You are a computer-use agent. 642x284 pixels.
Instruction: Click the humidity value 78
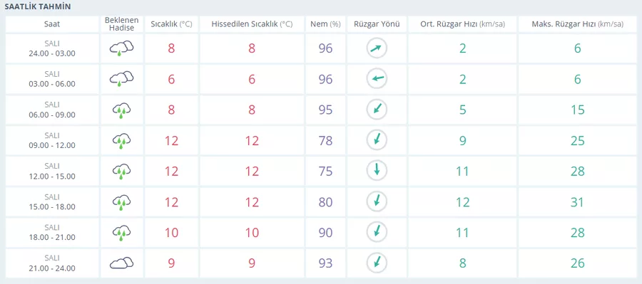point(325,140)
